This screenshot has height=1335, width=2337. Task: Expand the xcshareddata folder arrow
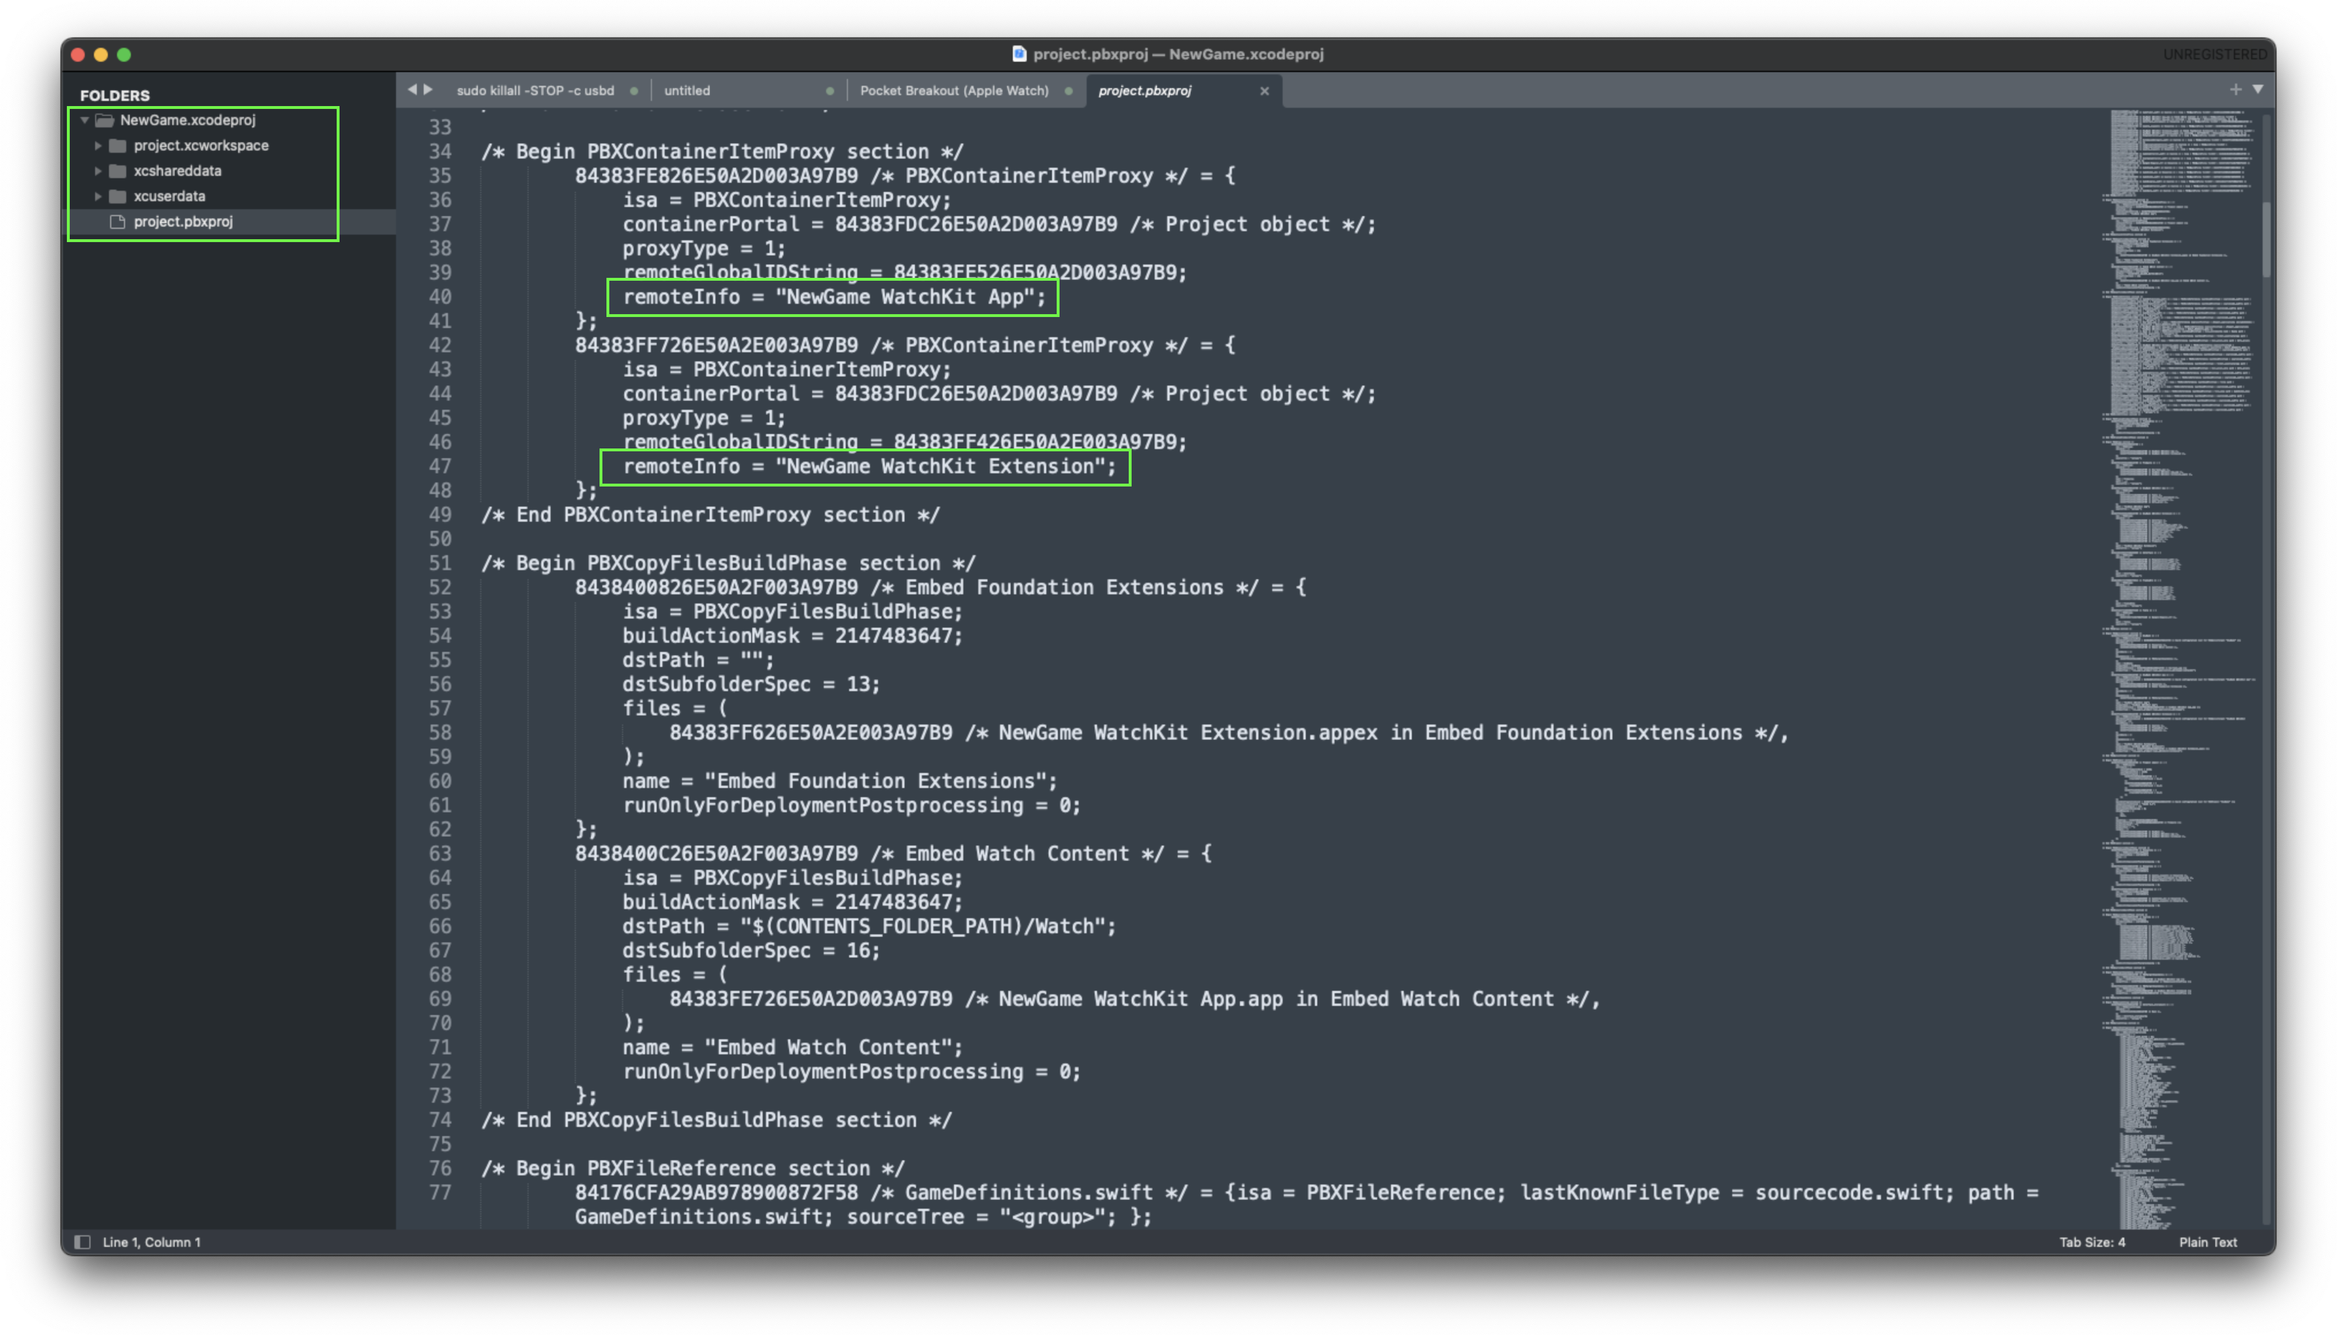[x=98, y=171]
